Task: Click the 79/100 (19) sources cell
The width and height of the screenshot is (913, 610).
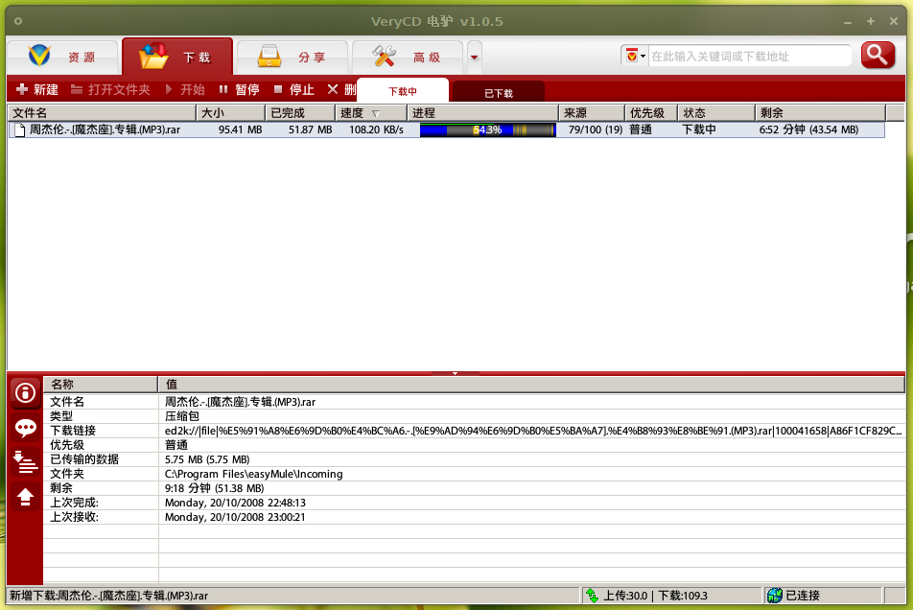Action: [x=595, y=129]
